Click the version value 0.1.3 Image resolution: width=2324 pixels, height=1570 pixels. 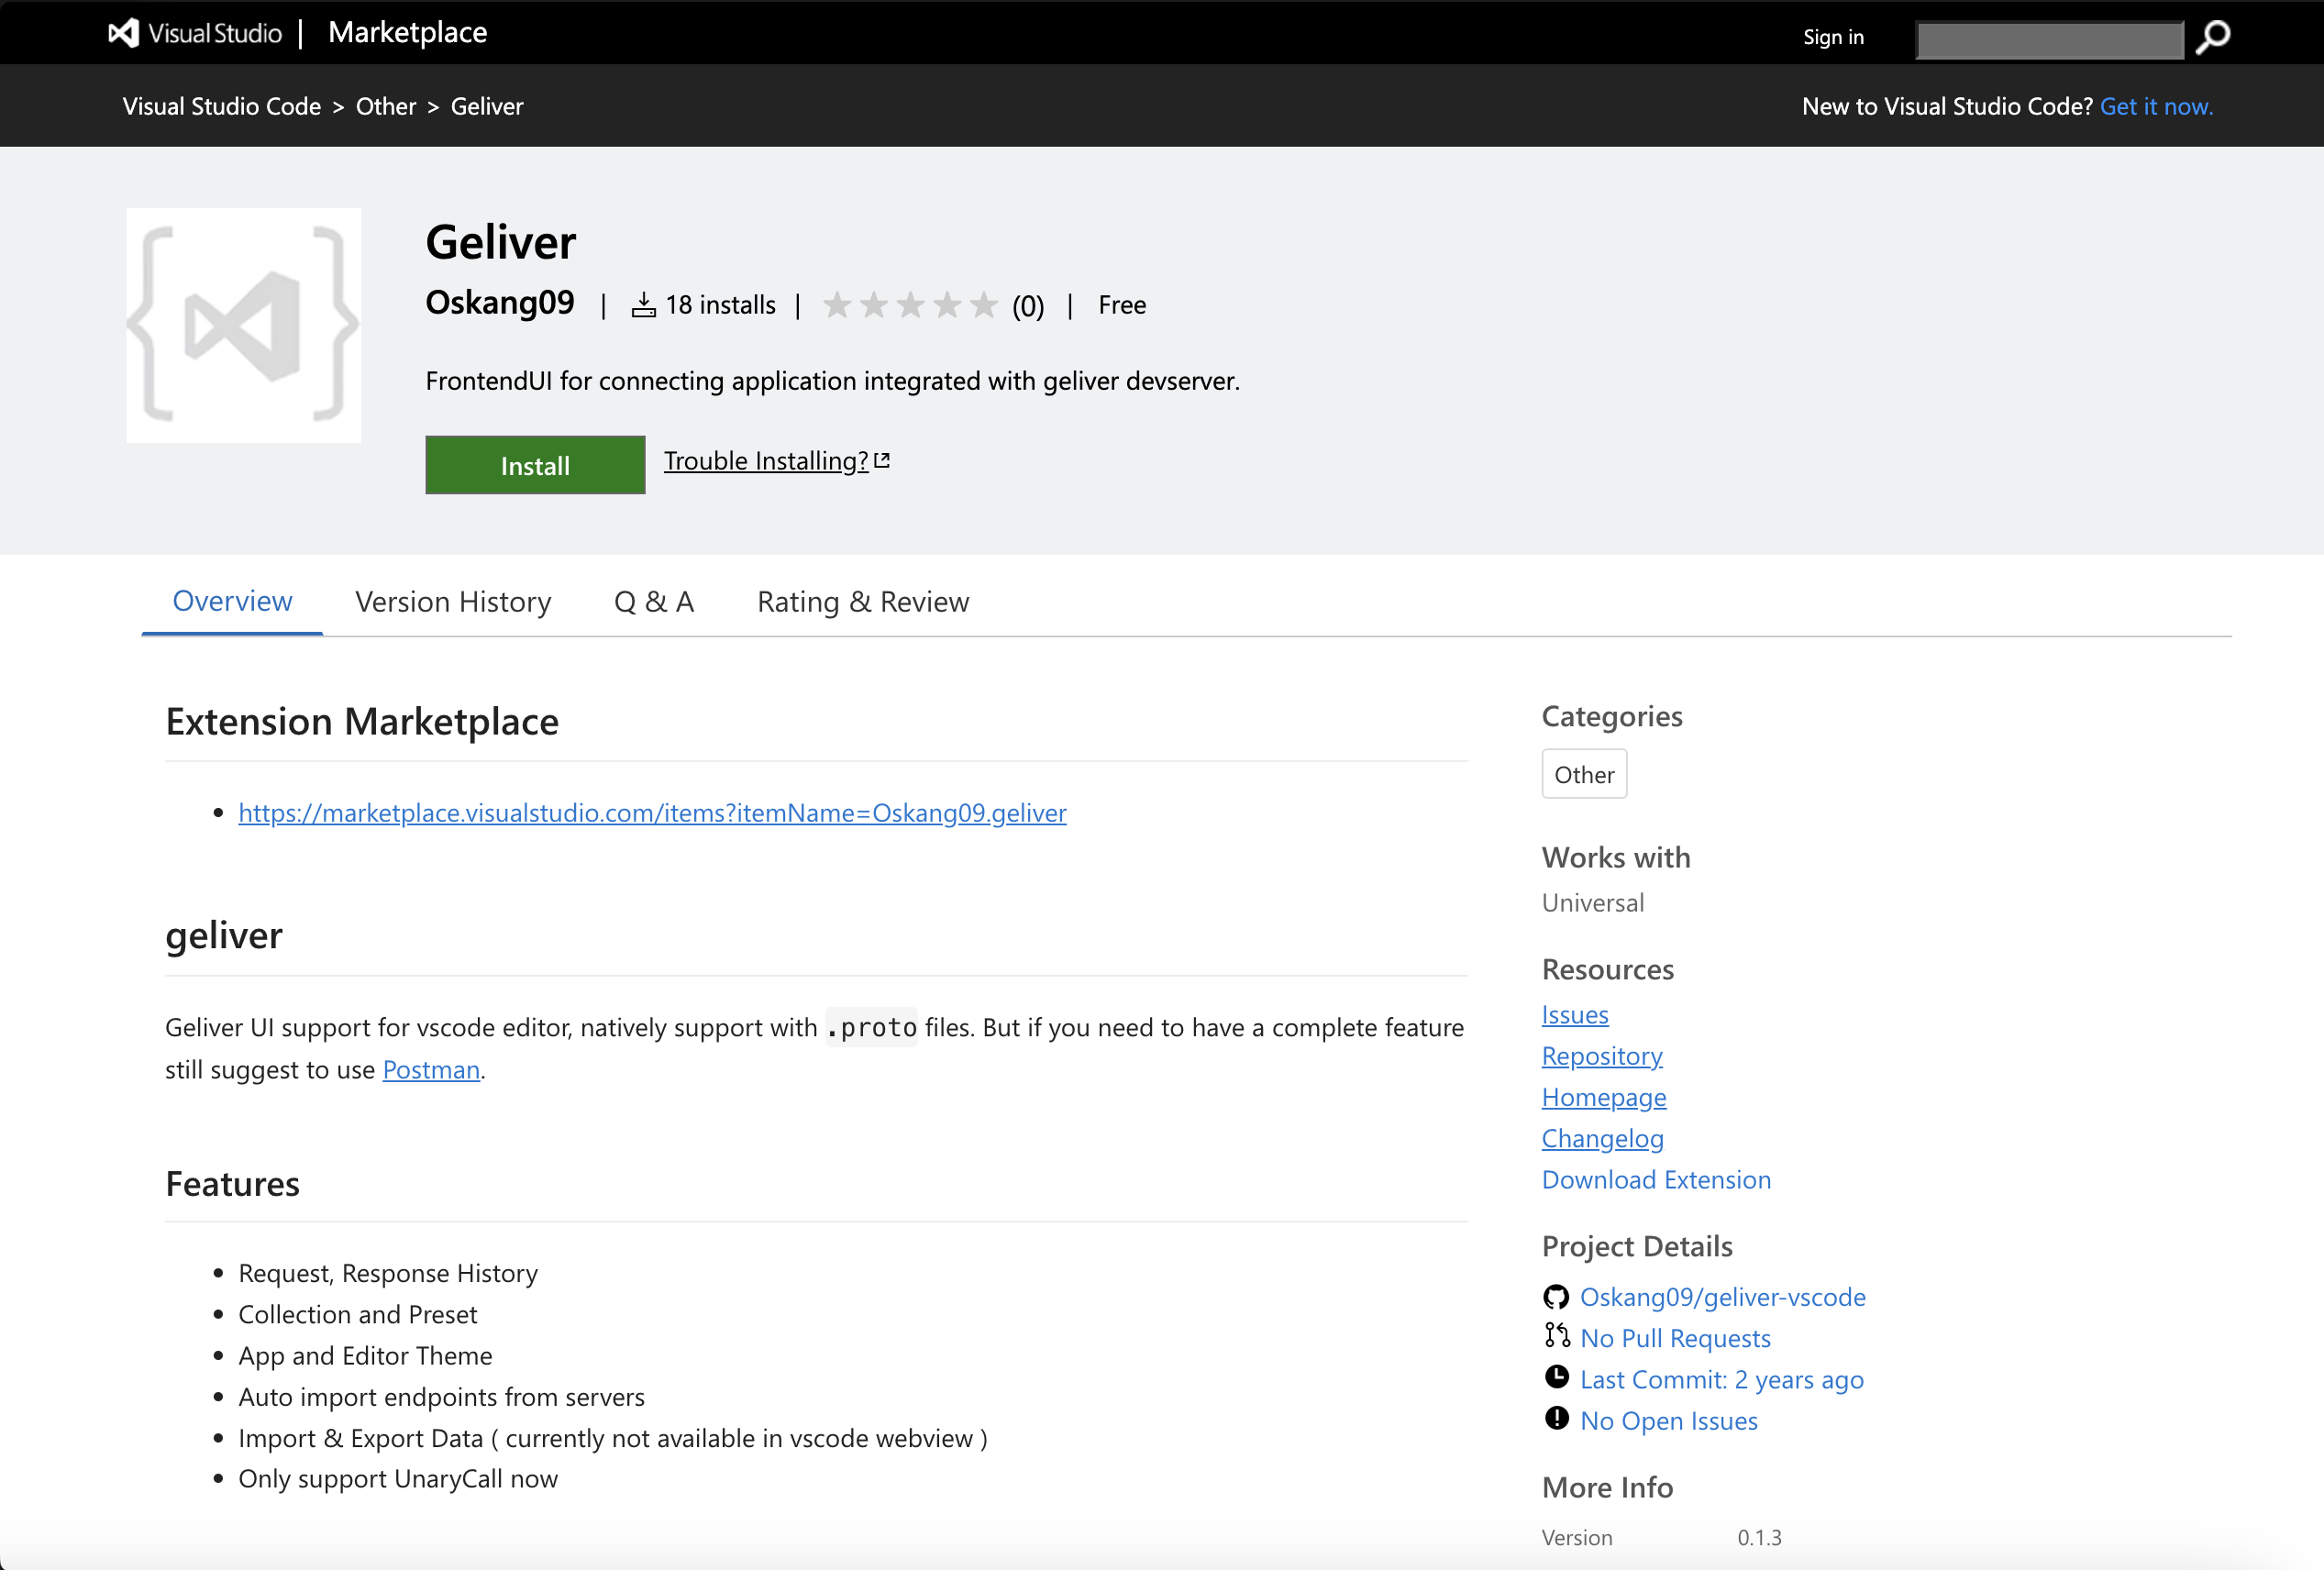pyautogui.click(x=1759, y=1537)
